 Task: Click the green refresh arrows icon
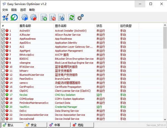click(72, 17)
